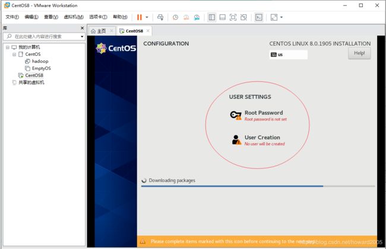
Task: Maximize the VMware Workstation window
Action: (x=361, y=5)
